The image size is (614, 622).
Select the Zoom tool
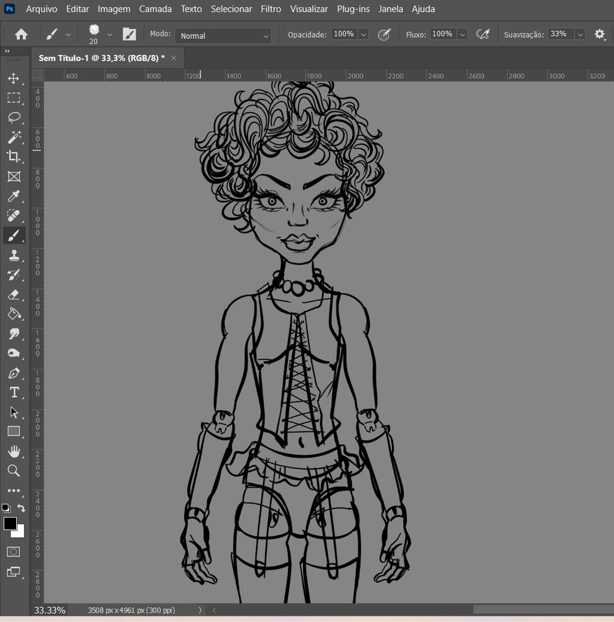(x=14, y=471)
